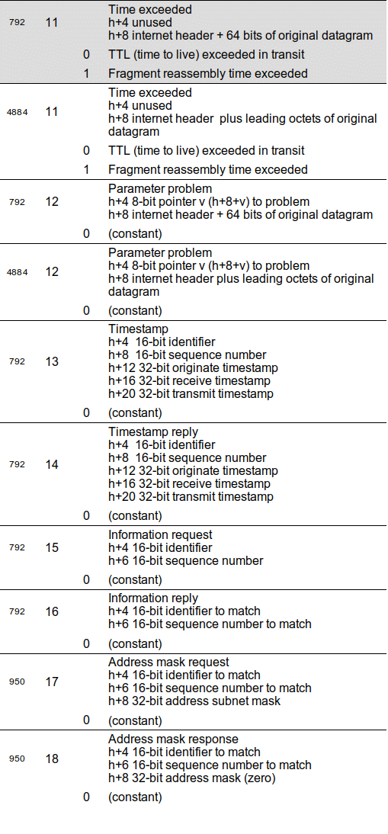Screen dimensions: 388x834
Task: Click type number 18 in the last row
Action: pyautogui.click(x=52, y=759)
